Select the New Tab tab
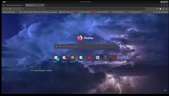This screenshot has width=169, height=96. click(34, 5)
